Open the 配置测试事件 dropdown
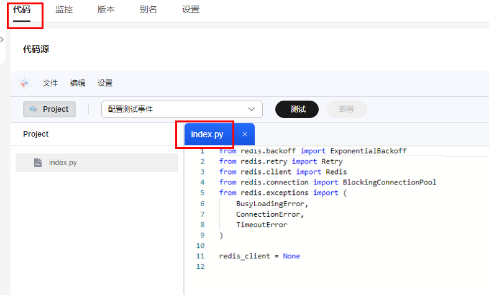The width and height of the screenshot is (489, 295). point(182,109)
